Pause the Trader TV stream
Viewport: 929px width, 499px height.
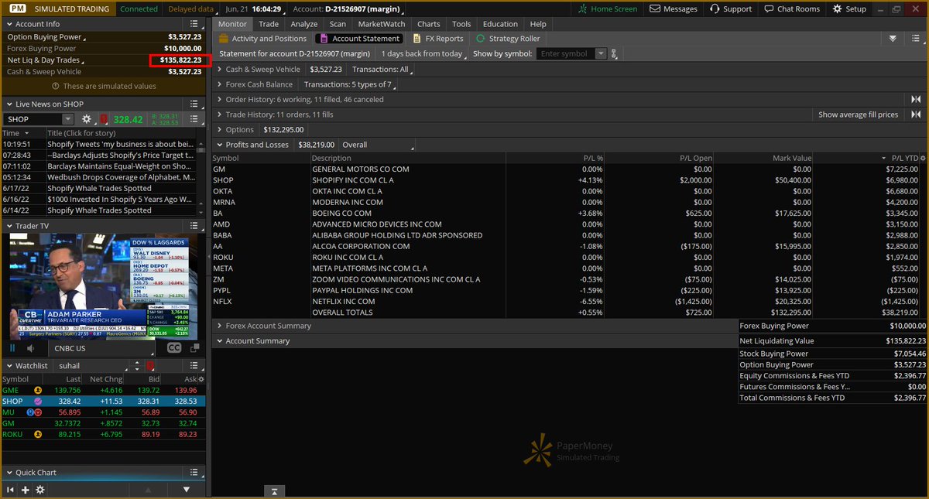click(12, 348)
